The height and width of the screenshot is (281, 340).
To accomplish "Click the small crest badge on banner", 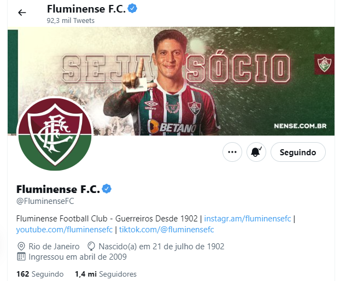I will point(324,64).
